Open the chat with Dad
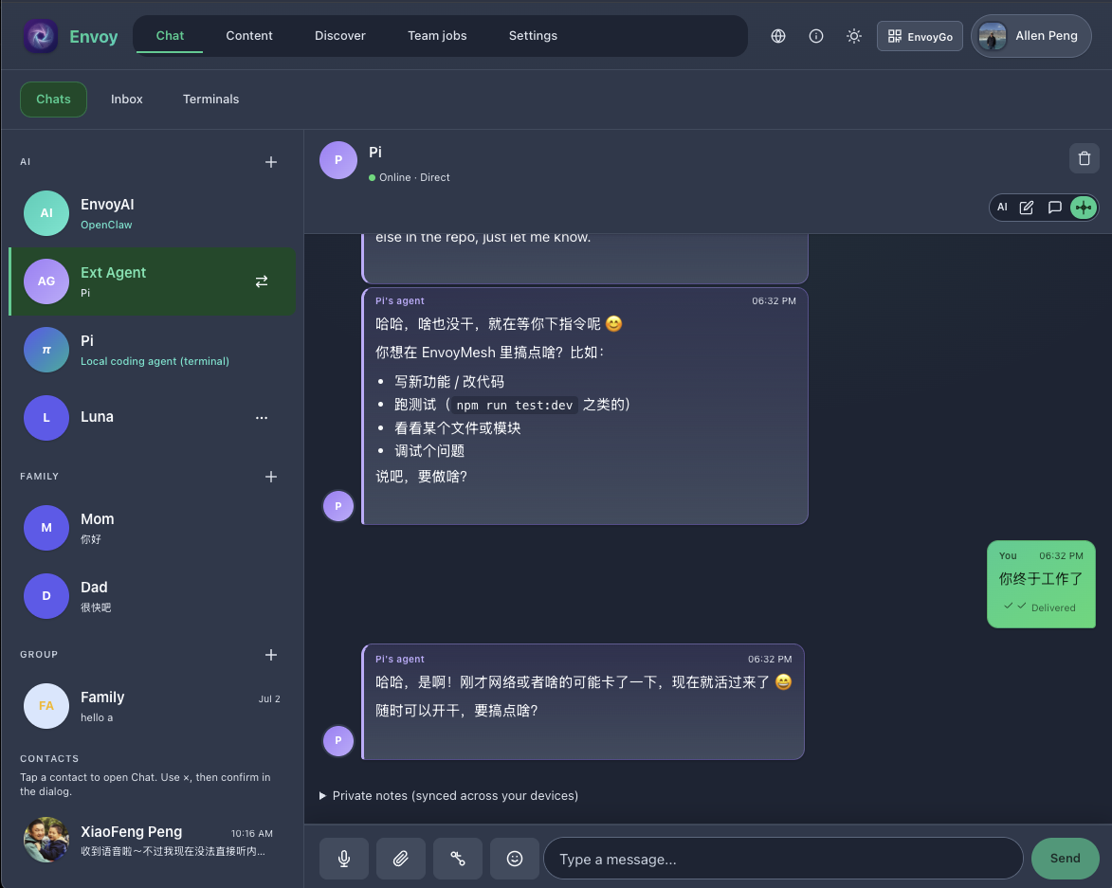The width and height of the screenshot is (1112, 888). tap(153, 596)
